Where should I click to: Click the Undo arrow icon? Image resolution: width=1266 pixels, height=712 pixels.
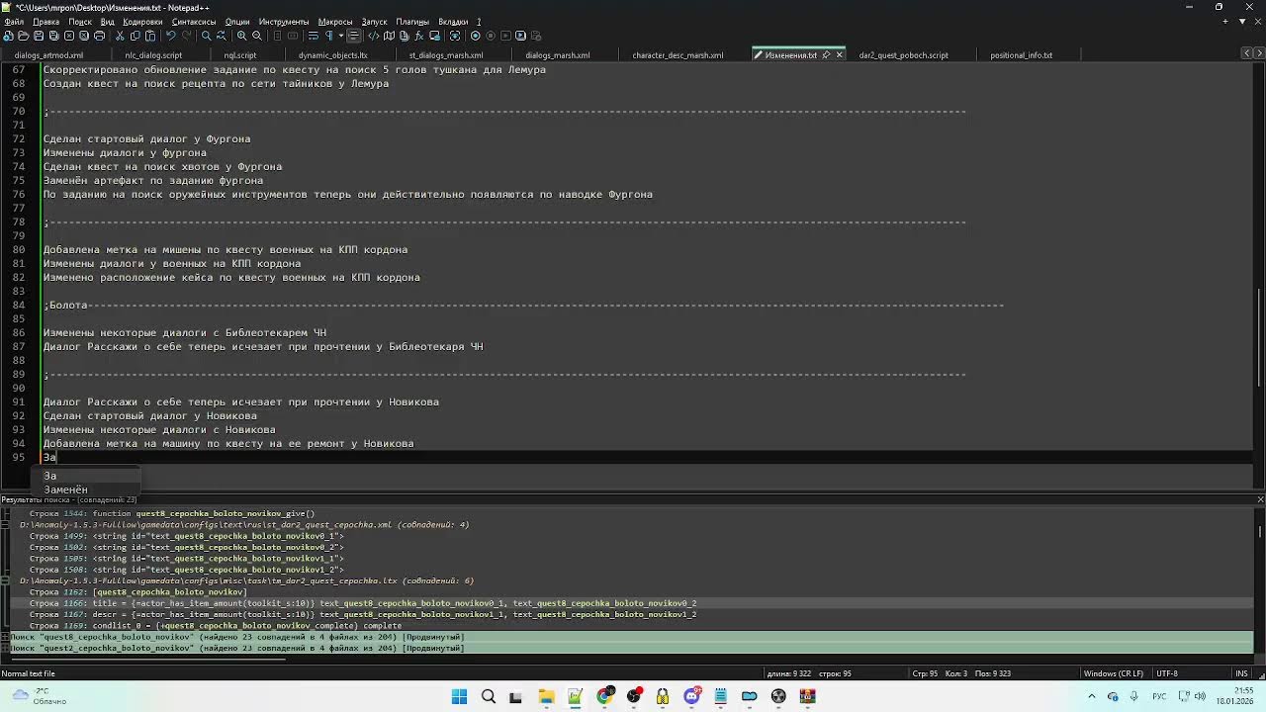tap(170, 36)
